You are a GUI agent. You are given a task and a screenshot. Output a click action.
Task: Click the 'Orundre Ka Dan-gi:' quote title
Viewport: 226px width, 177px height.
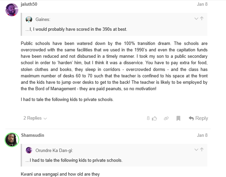click(x=54, y=150)
